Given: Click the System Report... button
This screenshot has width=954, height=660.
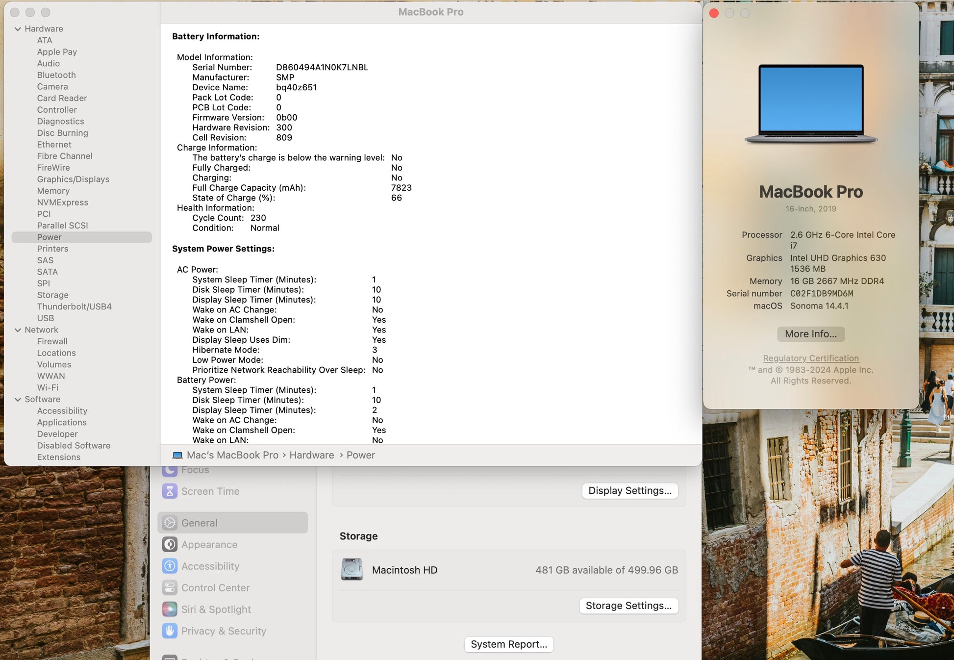Looking at the screenshot, I should pyautogui.click(x=508, y=644).
